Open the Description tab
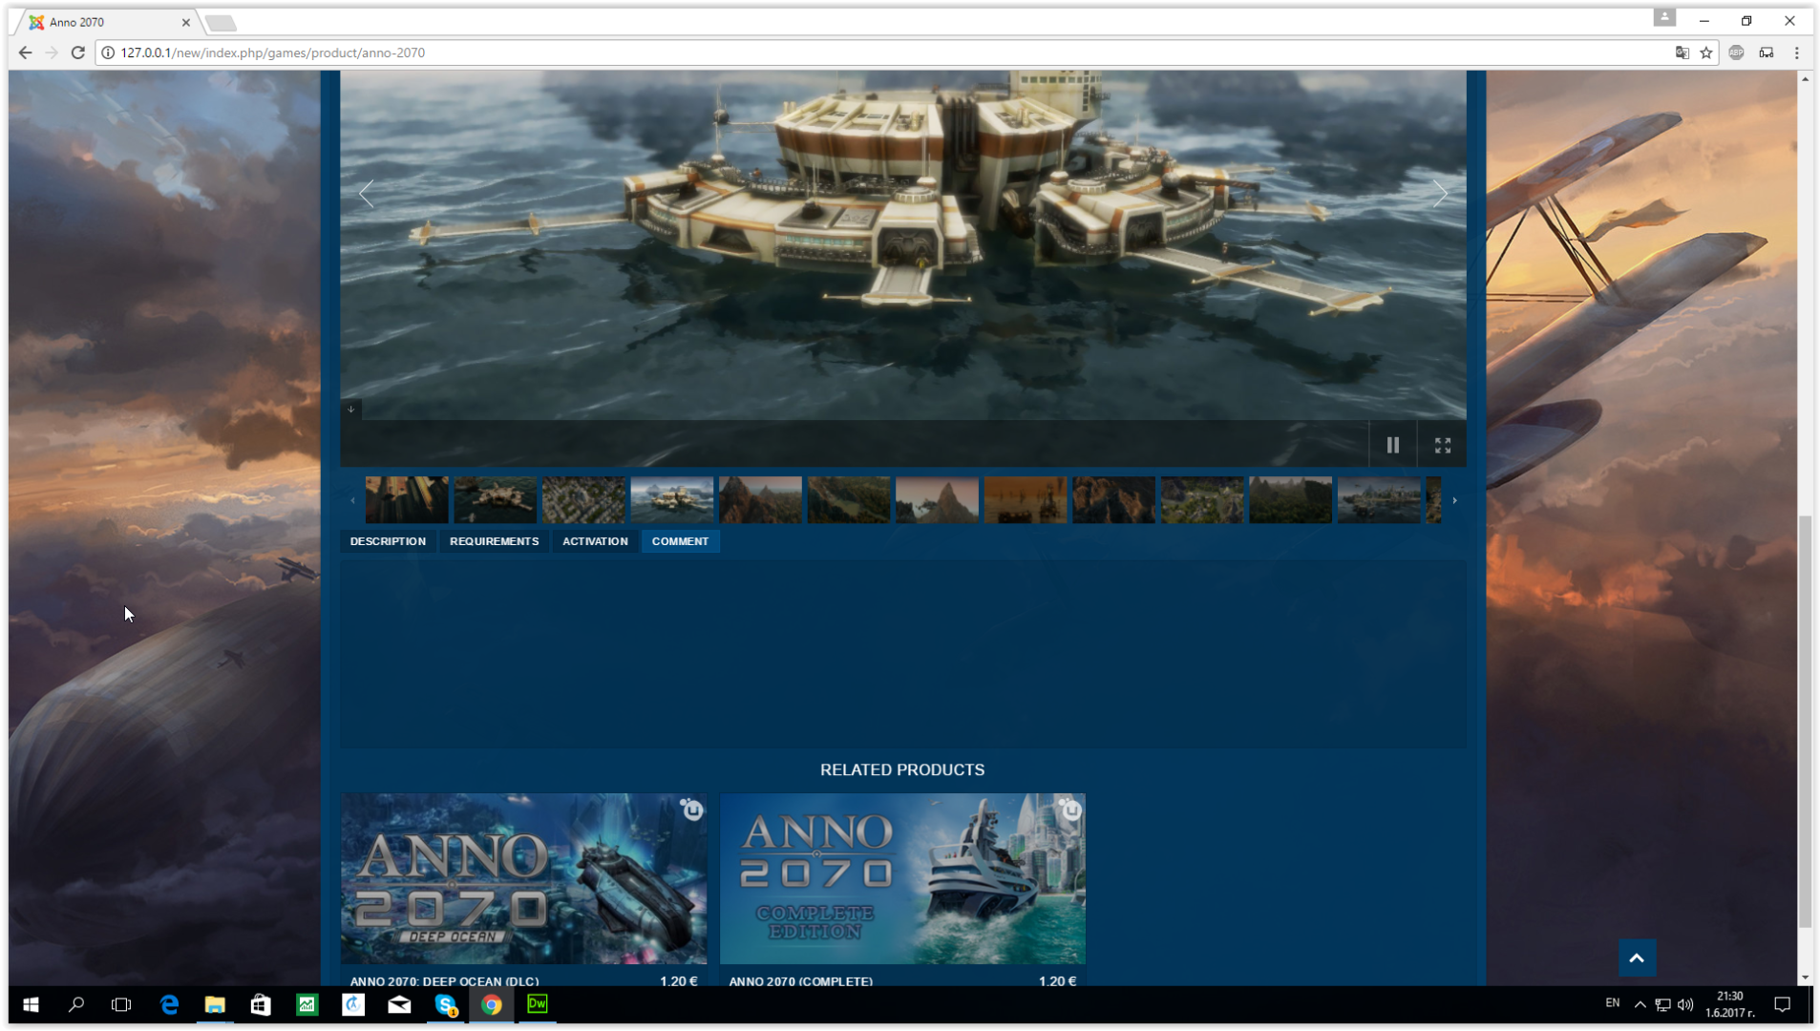This screenshot has height=1031, width=1820. tap(388, 541)
